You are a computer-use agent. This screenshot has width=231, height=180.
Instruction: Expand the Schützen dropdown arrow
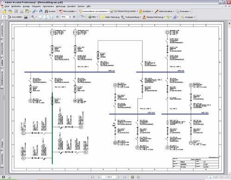click(x=153, y=12)
